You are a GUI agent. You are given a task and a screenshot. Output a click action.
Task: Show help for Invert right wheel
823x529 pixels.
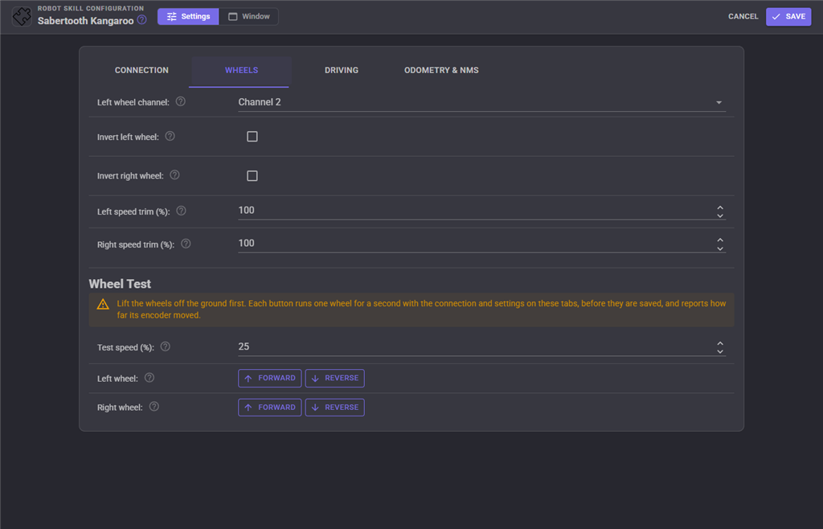click(x=174, y=174)
